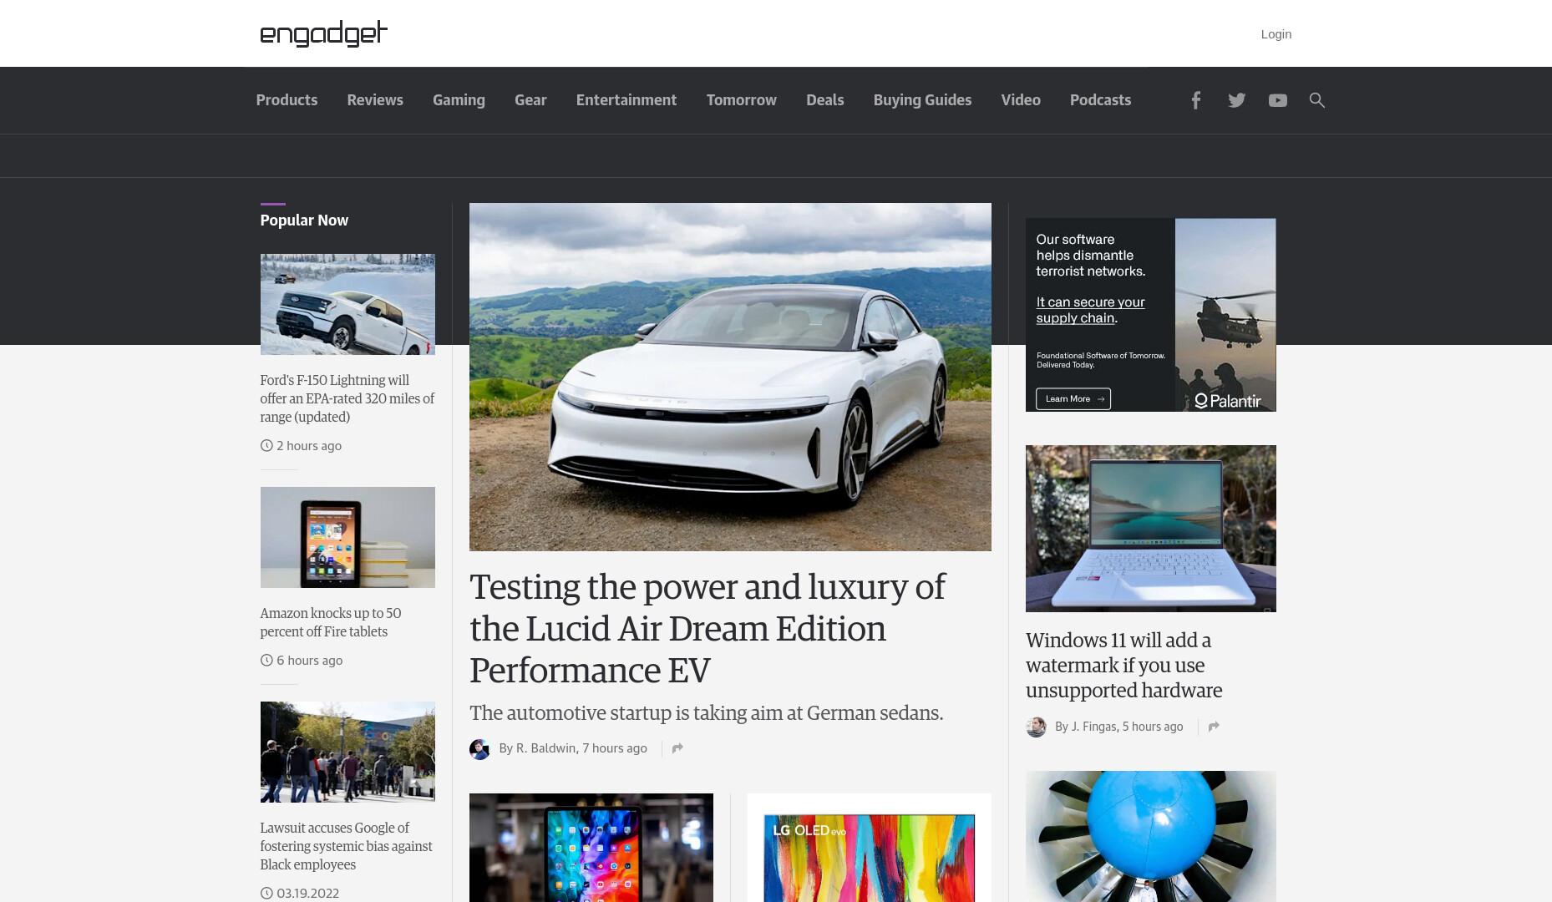The height and width of the screenshot is (902, 1552).
Task: Open the Lucid Air Dream Edition headline
Action: click(707, 629)
